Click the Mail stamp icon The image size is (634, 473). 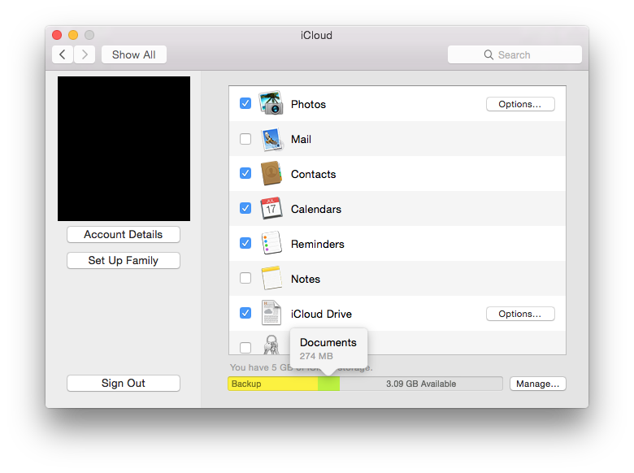click(x=271, y=140)
